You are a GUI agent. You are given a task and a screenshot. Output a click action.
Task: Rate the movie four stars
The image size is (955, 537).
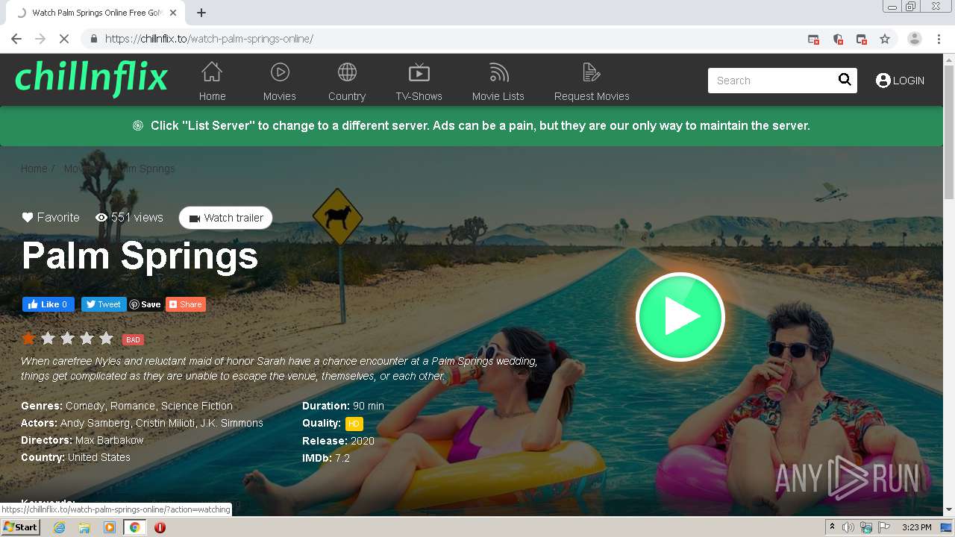[87, 339]
